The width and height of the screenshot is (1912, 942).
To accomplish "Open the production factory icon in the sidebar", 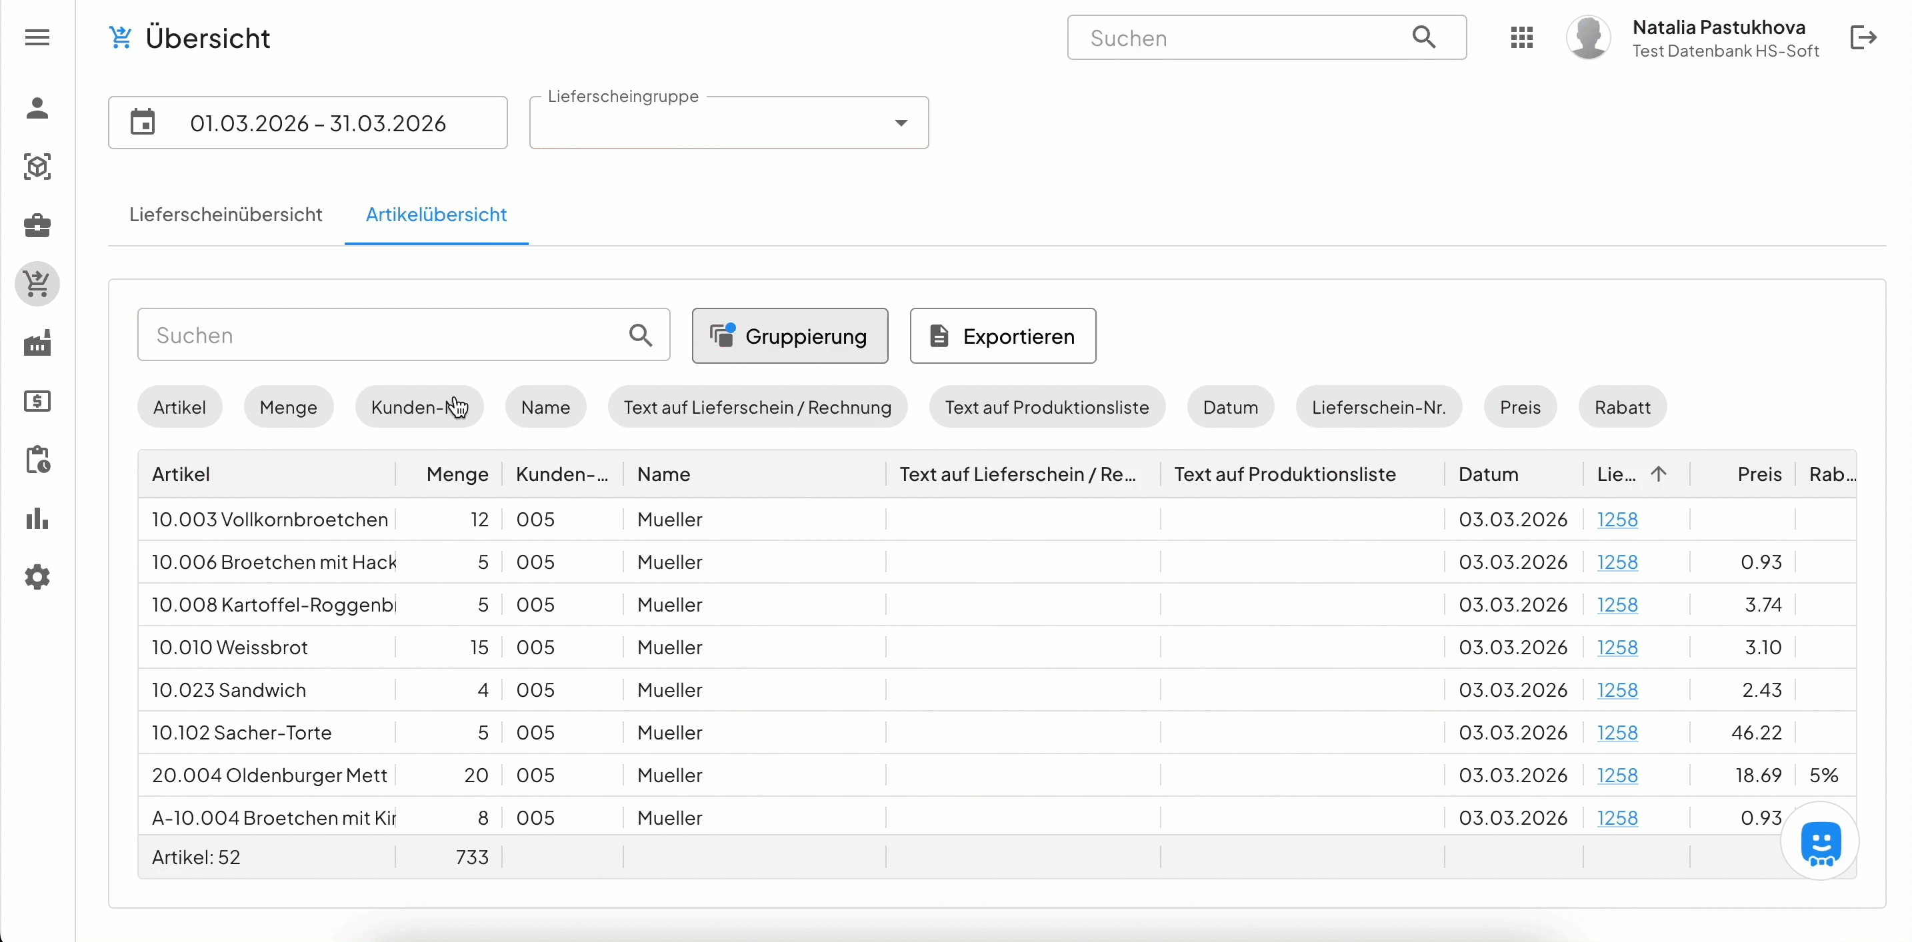I will [x=37, y=342].
